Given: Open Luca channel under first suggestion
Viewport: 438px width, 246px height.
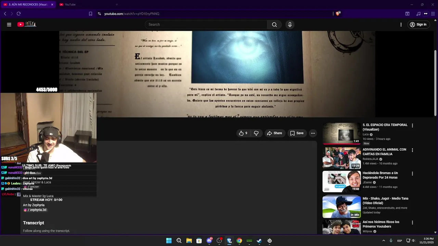Looking at the screenshot, I should (365, 135).
